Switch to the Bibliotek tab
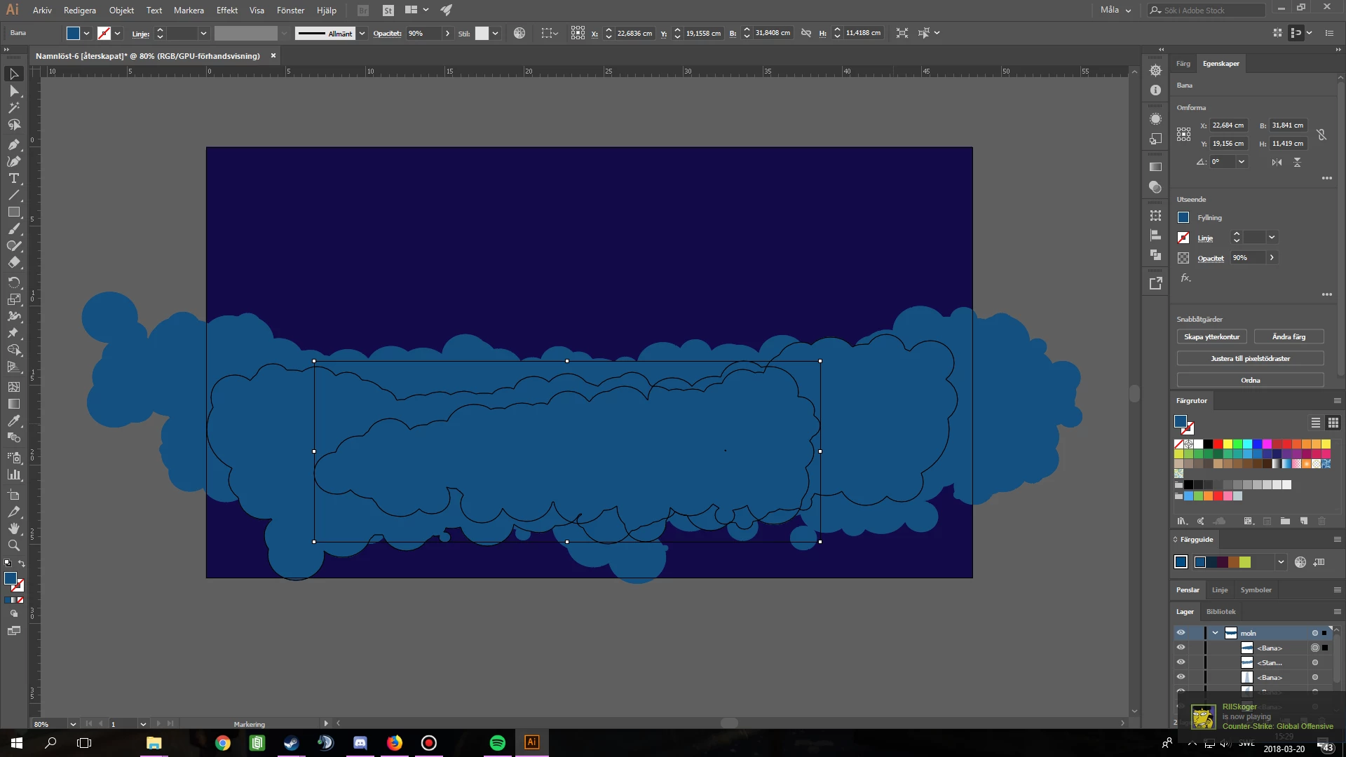Image resolution: width=1346 pixels, height=757 pixels. click(1221, 612)
